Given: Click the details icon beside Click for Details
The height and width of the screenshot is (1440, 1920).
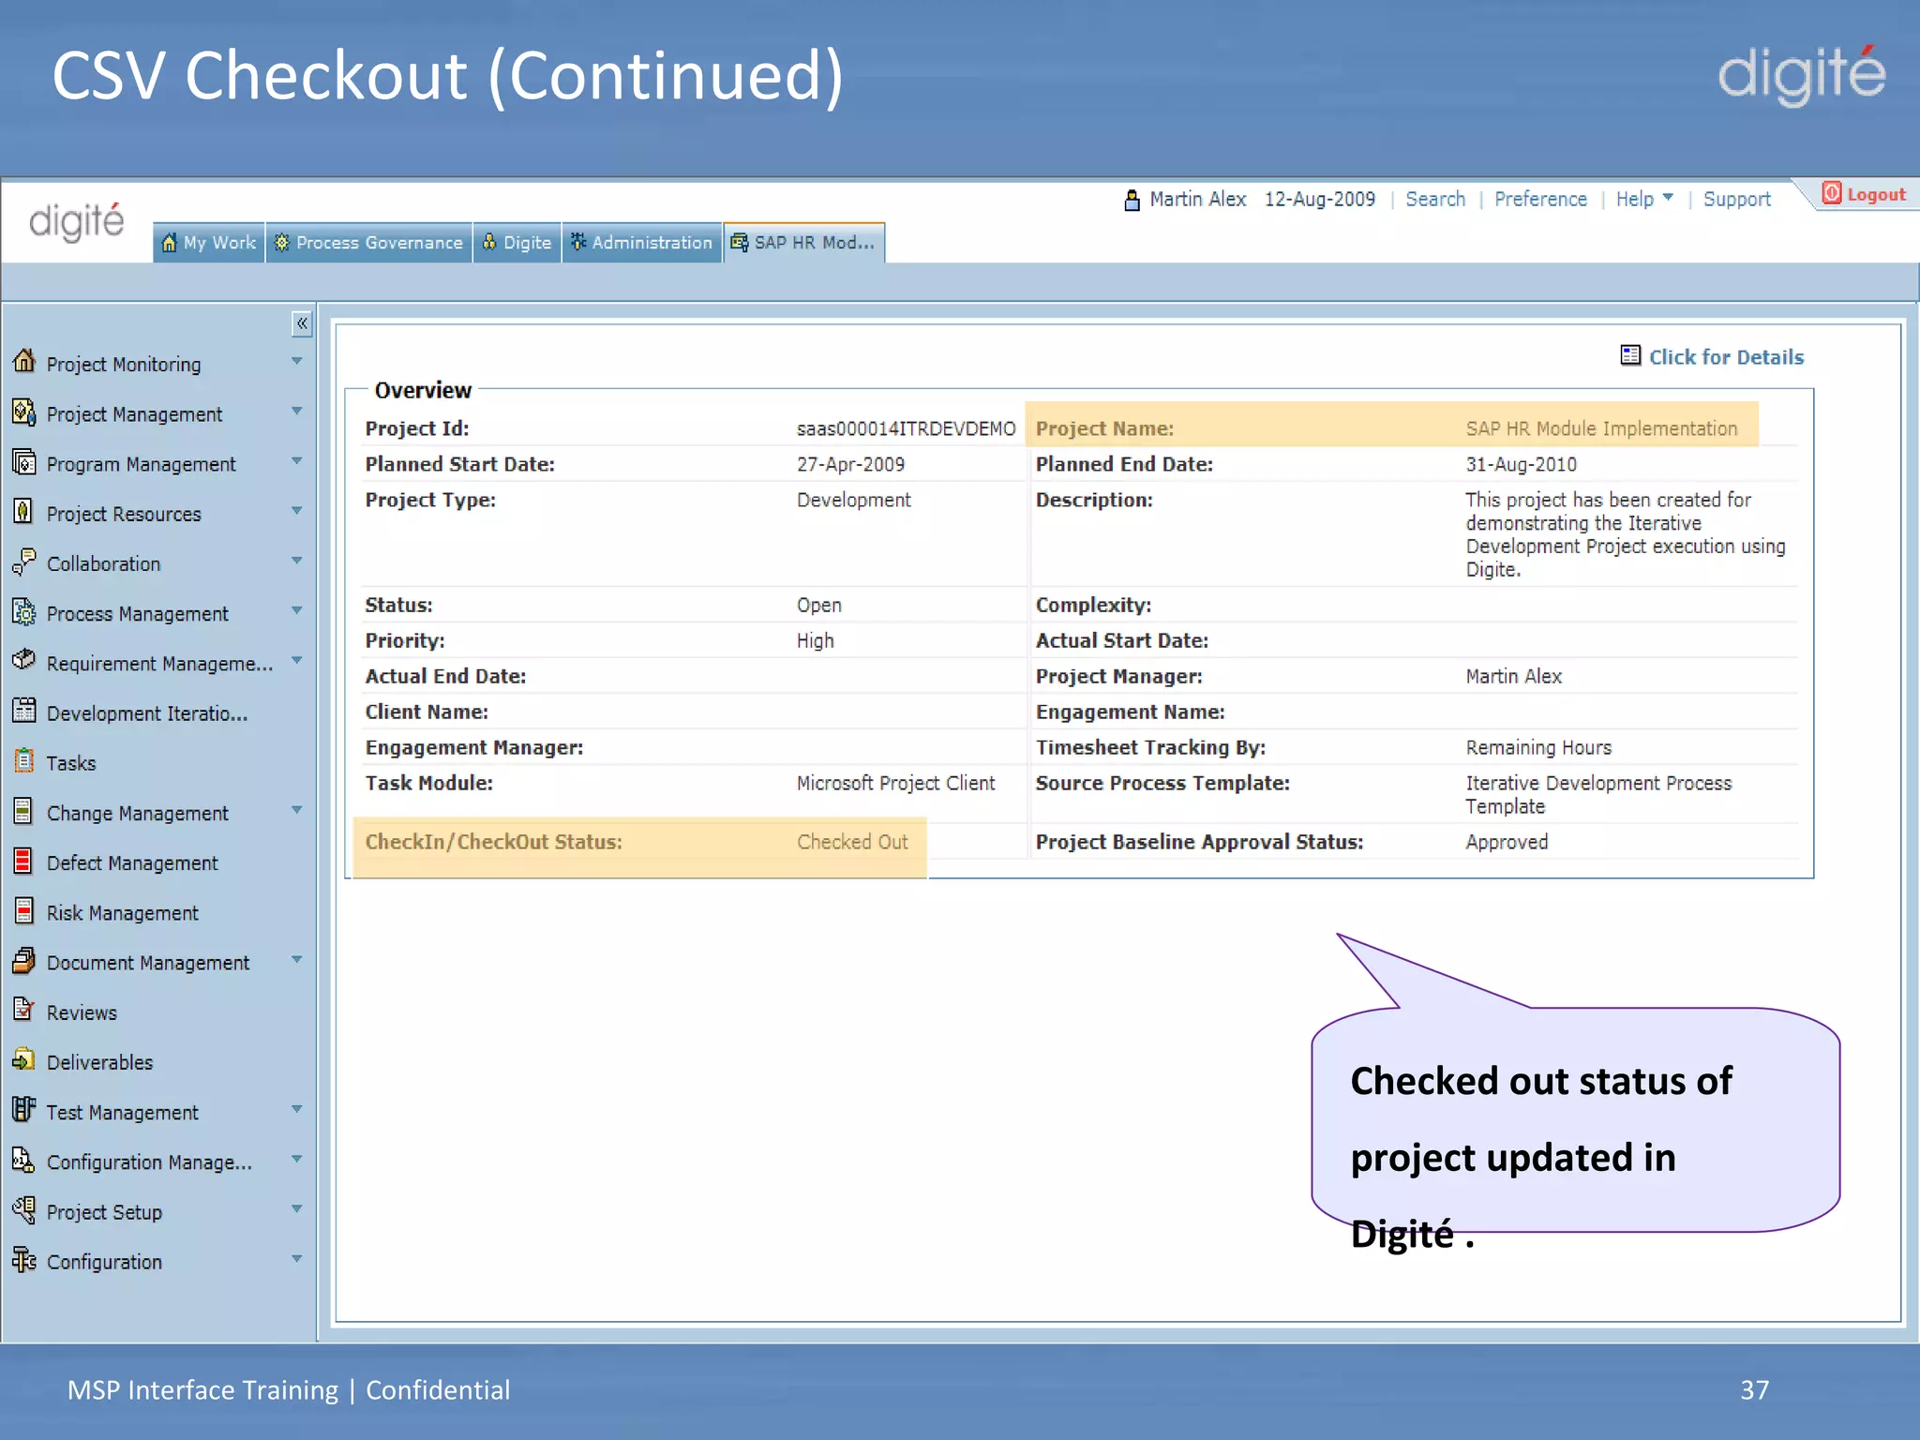Looking at the screenshot, I should [1630, 355].
